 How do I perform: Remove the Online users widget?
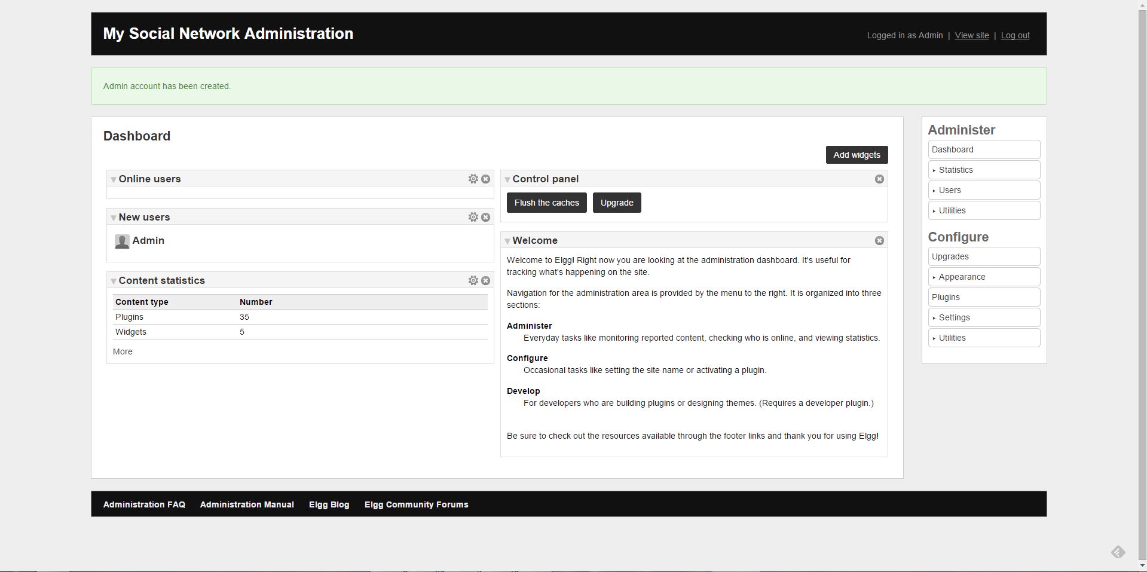point(486,179)
